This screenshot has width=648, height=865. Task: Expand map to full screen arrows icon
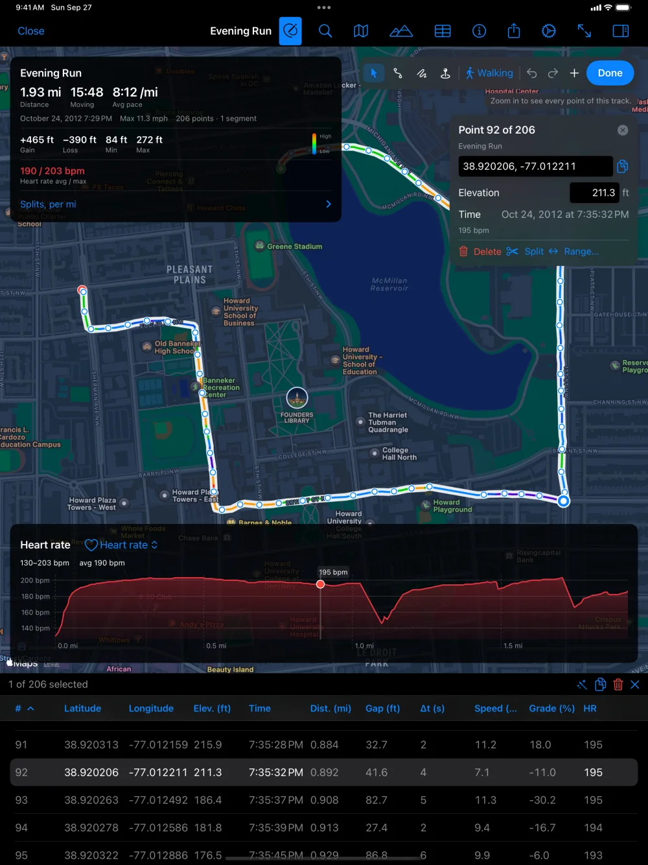pyautogui.click(x=584, y=31)
